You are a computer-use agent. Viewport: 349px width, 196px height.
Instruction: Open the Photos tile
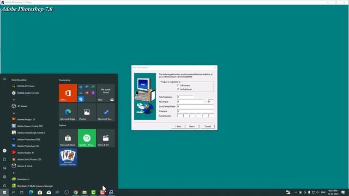point(87,112)
